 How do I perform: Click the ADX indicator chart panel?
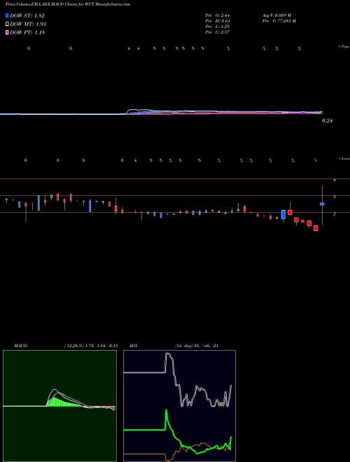(179, 406)
